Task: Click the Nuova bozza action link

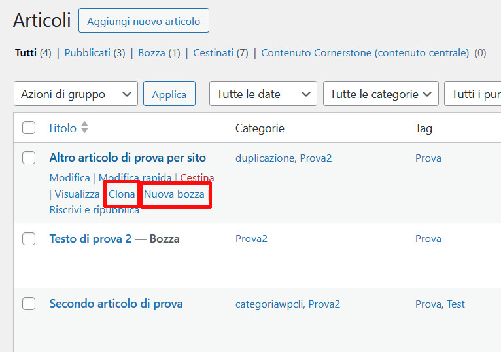Action: (174, 194)
